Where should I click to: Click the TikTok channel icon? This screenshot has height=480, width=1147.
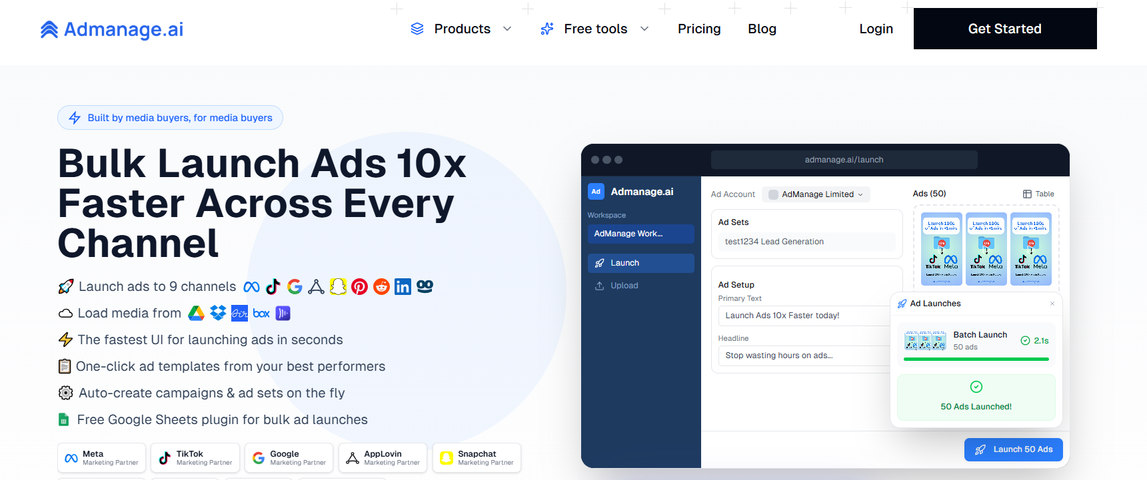[x=273, y=287]
